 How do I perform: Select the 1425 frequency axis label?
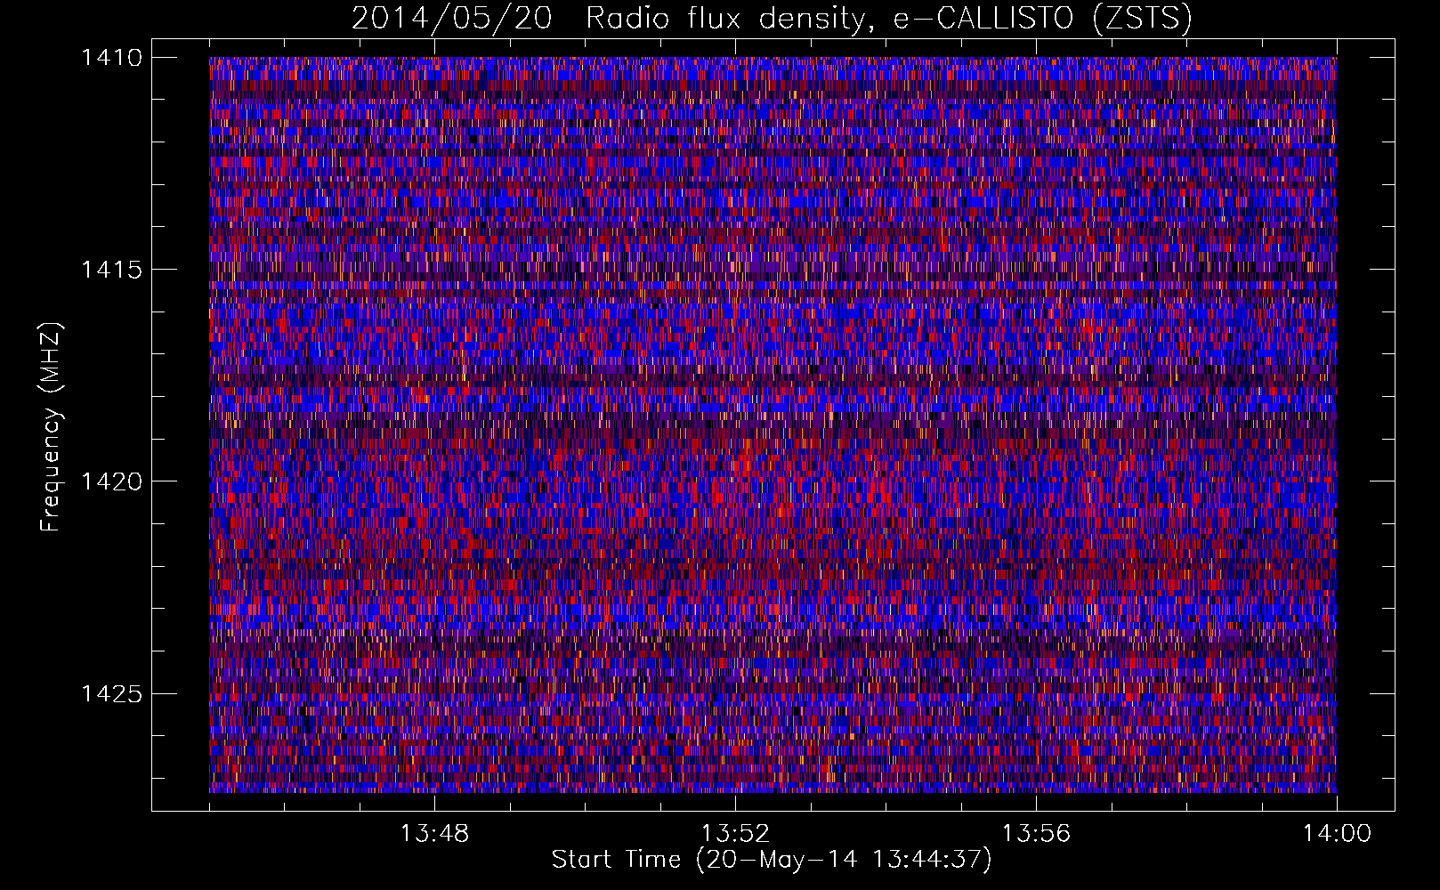coord(111,693)
